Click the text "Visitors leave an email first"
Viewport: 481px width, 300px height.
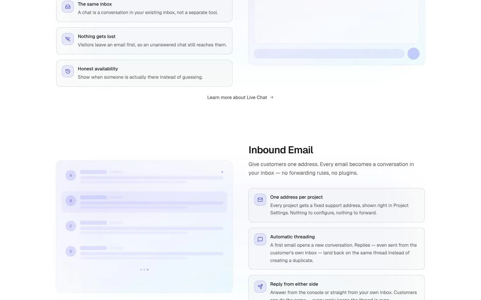pos(107,45)
